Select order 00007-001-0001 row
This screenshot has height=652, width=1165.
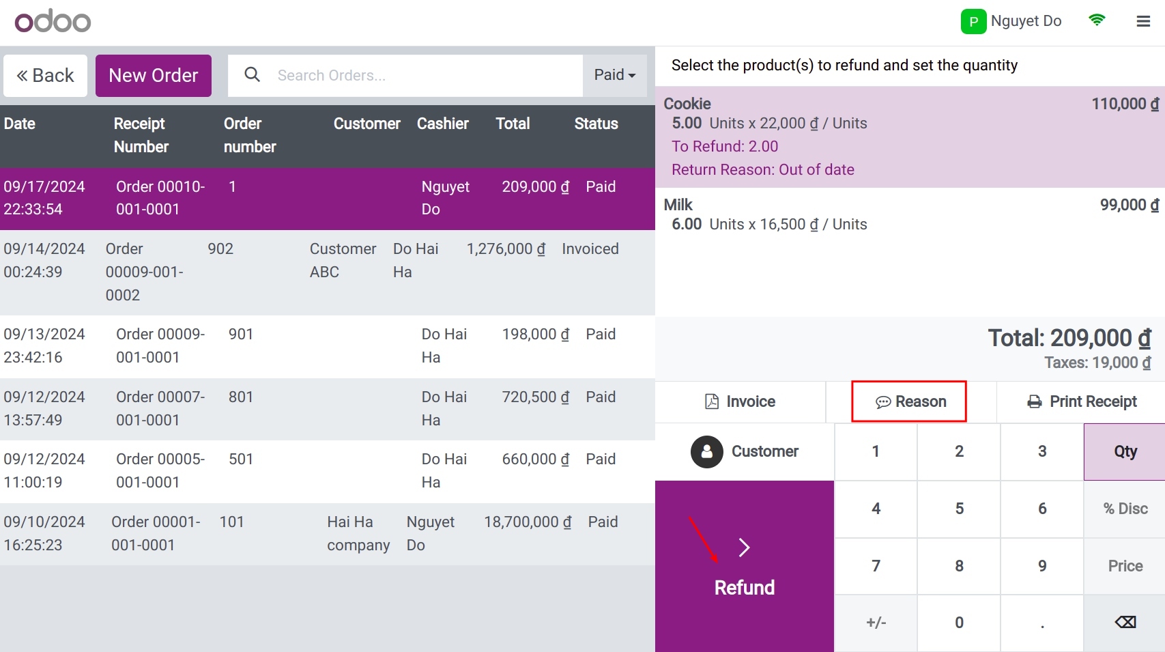tap(328, 409)
